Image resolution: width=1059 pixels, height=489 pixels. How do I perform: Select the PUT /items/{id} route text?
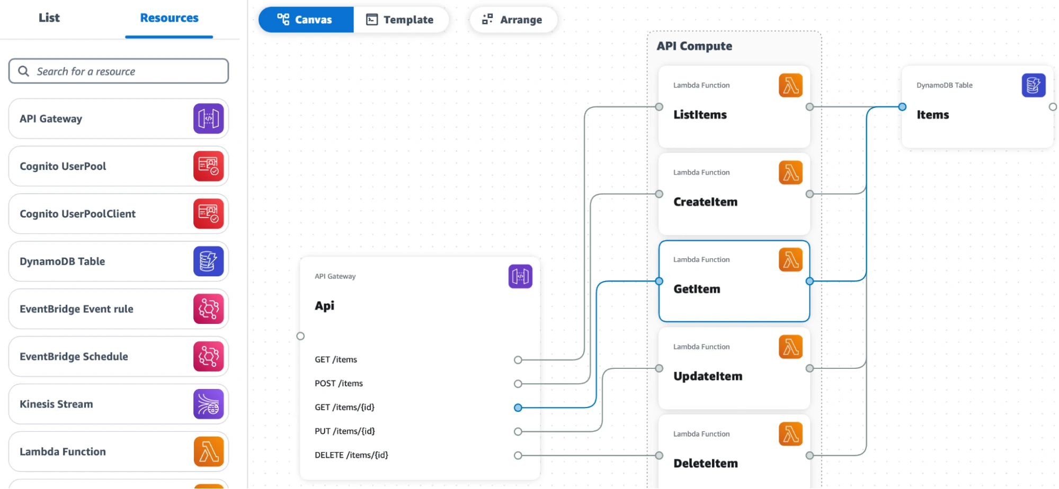(345, 431)
